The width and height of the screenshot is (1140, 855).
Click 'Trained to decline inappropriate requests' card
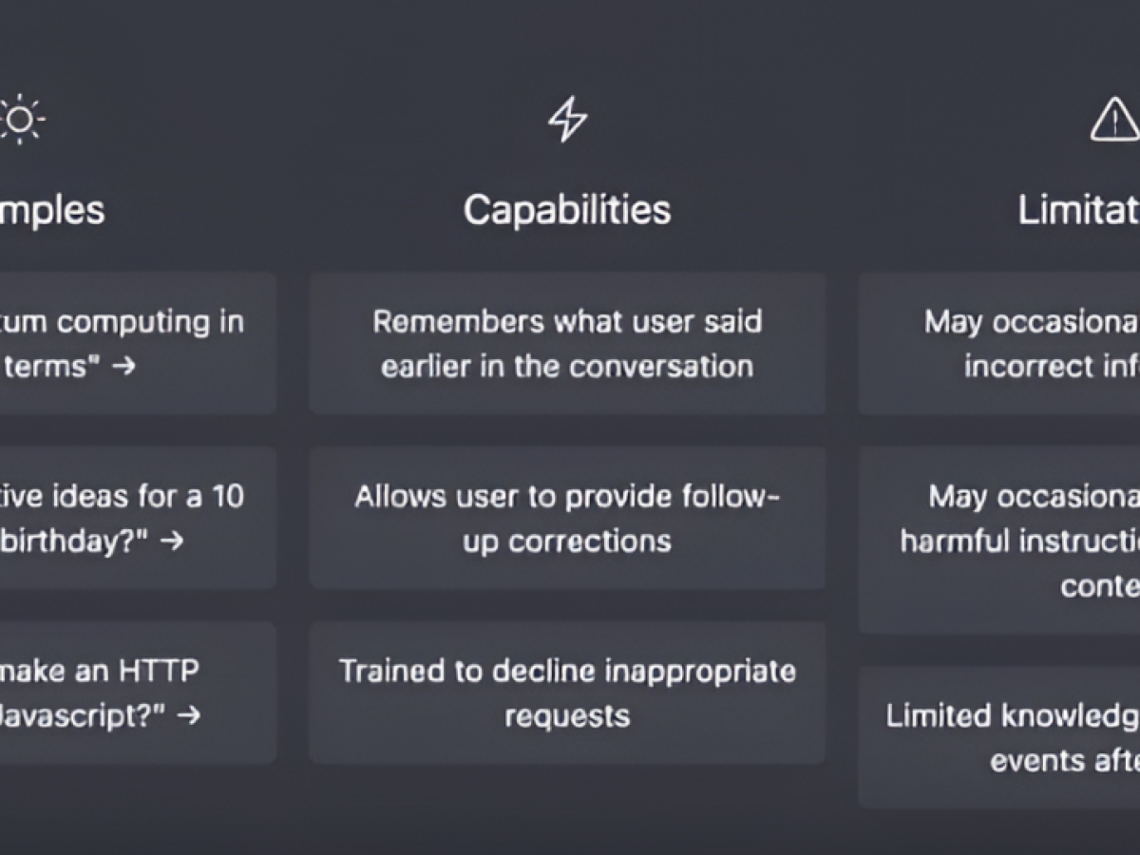(x=567, y=693)
